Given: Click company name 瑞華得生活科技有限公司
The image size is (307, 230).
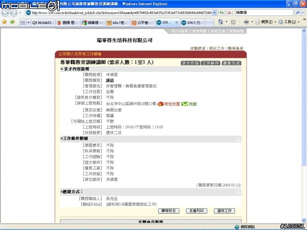Looking at the screenshot, I should (125, 40).
